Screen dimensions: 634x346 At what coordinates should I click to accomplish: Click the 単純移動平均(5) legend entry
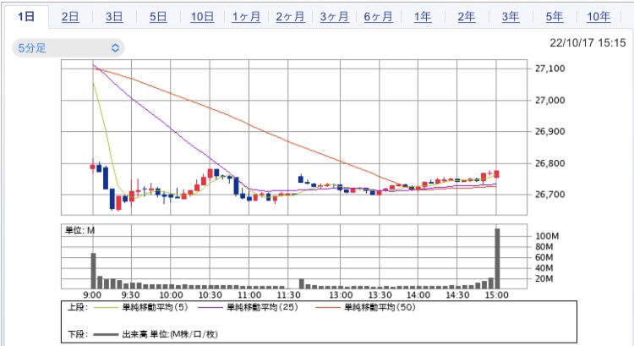click(x=155, y=308)
